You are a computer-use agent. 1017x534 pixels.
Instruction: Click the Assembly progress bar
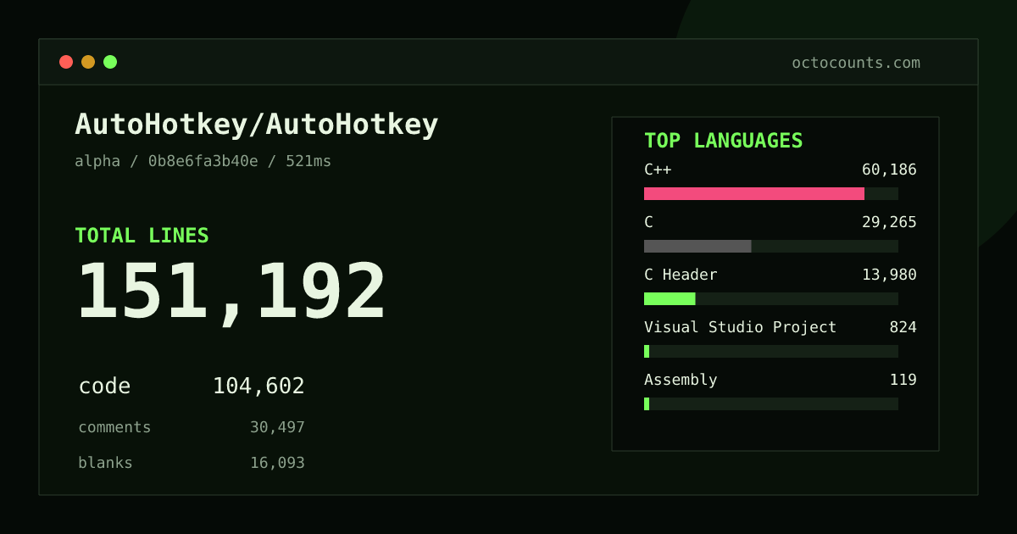click(771, 403)
